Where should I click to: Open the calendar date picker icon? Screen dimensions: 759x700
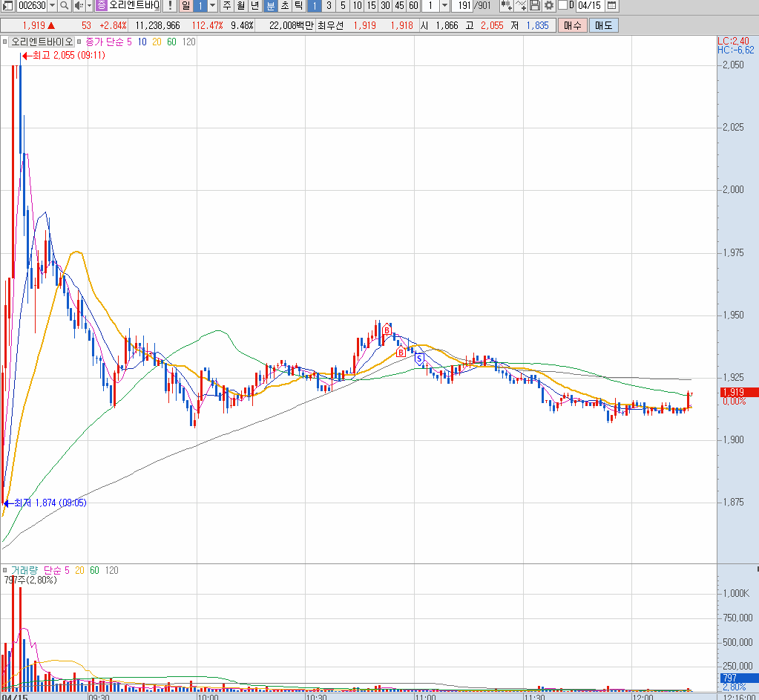[x=611, y=6]
